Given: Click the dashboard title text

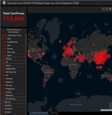Looking at the screenshot, I should click(43, 3).
